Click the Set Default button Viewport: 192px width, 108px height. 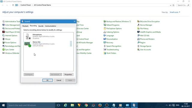pyautogui.click(x=55, y=74)
